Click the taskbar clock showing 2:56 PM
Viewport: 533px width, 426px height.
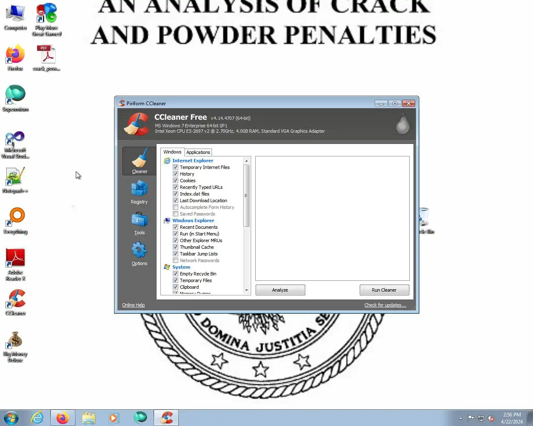(x=512, y=418)
